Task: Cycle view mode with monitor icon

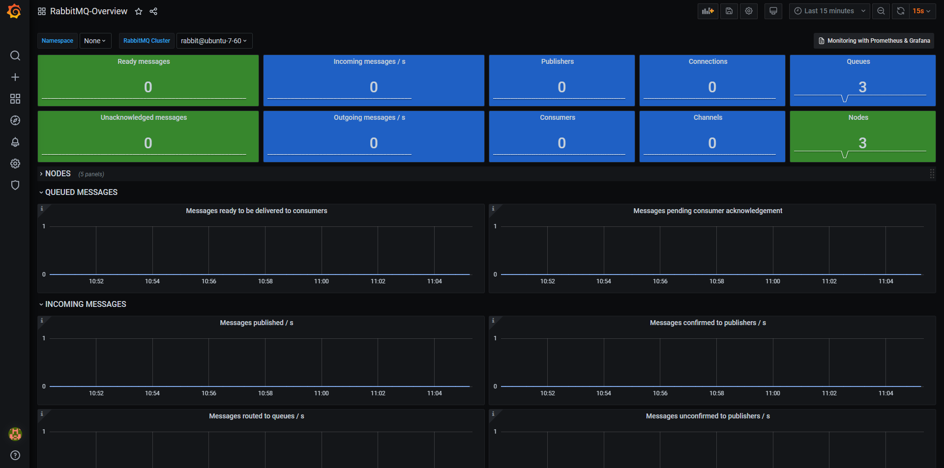Action: [x=773, y=11]
